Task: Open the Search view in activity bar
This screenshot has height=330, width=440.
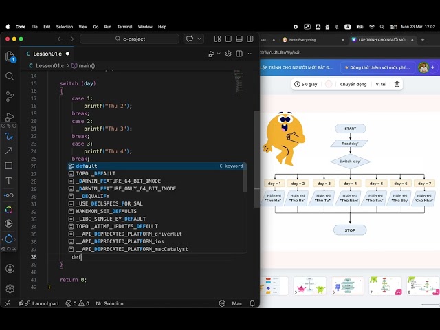Action: pyautogui.click(x=10, y=76)
